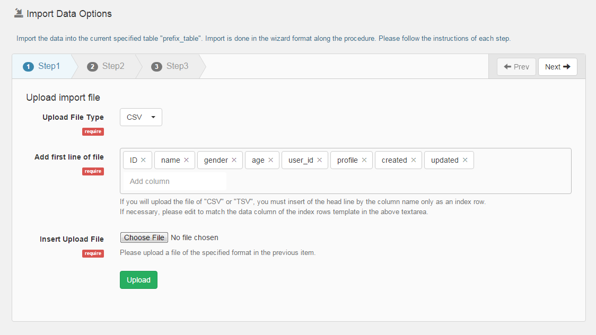Click the Add column input field
Image resolution: width=596 pixels, height=335 pixels.
[x=173, y=181]
